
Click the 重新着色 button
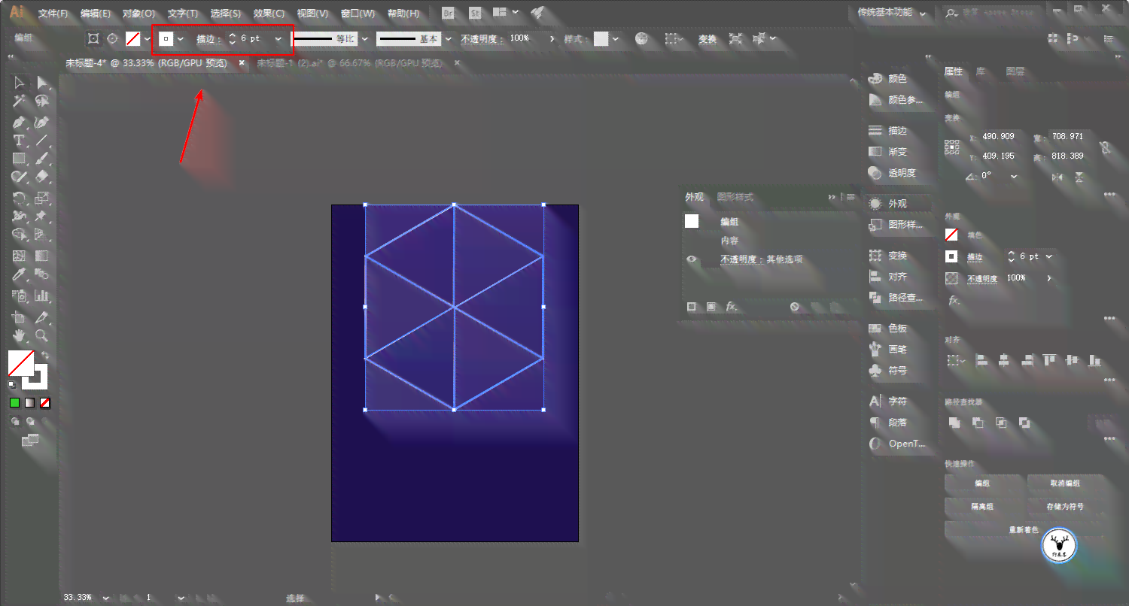click(1024, 530)
